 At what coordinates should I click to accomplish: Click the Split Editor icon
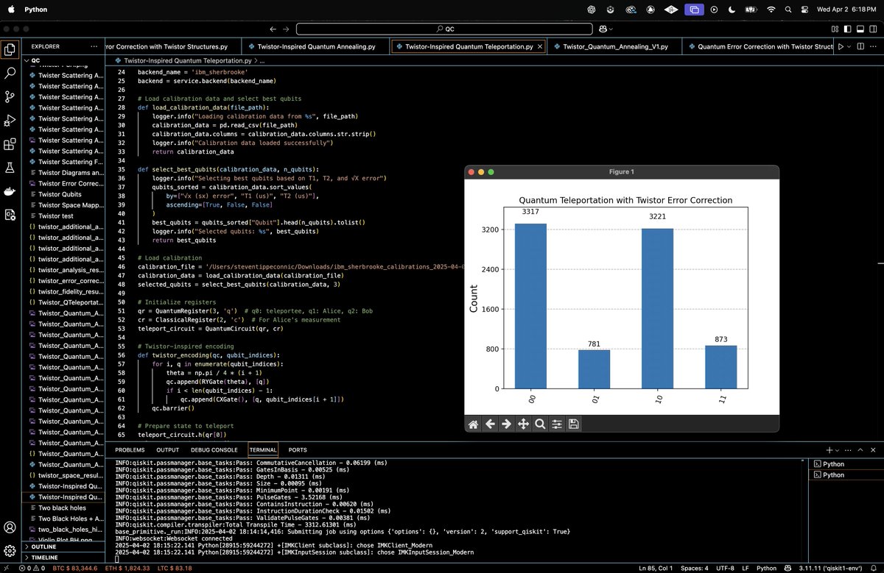tap(860, 46)
